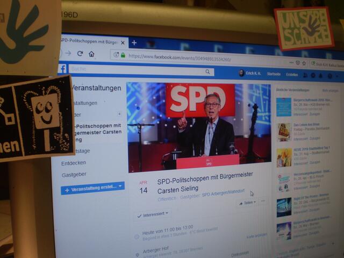Screen dimensions: 344x258
Task: Open the birthdays entry above Entdecken in the sidebar
Action: click(82, 151)
